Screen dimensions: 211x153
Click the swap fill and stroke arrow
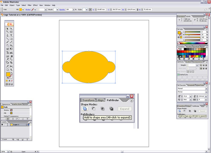[x=12, y=73]
